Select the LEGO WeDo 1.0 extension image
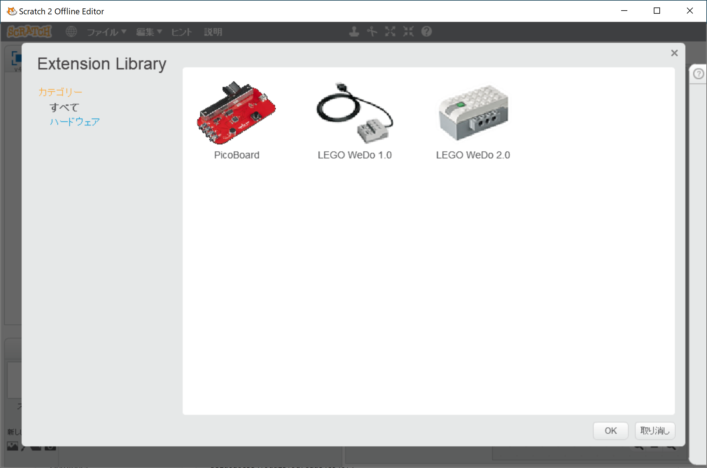This screenshot has height=468, width=707. point(355,113)
